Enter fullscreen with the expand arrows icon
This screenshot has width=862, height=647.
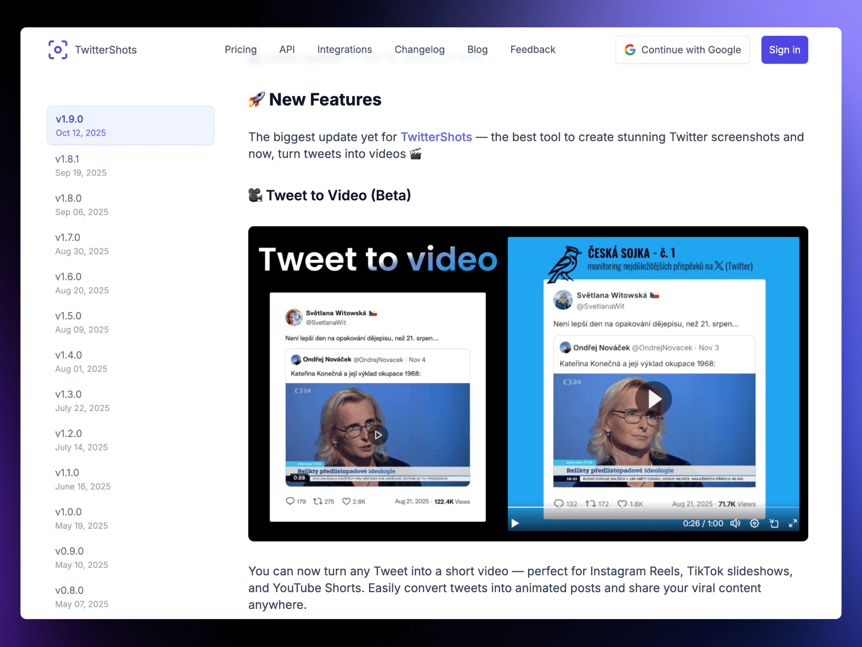point(793,523)
